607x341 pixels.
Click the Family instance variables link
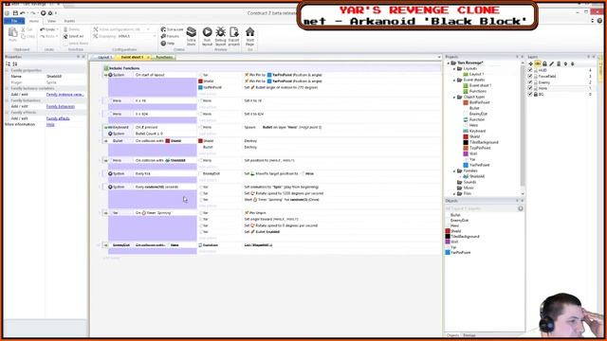tap(65, 95)
